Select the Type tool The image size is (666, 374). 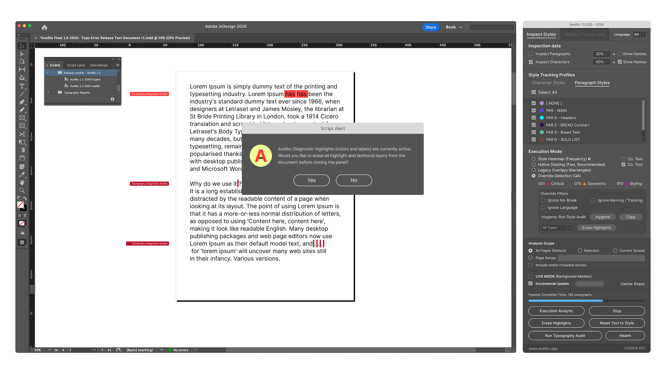22,86
